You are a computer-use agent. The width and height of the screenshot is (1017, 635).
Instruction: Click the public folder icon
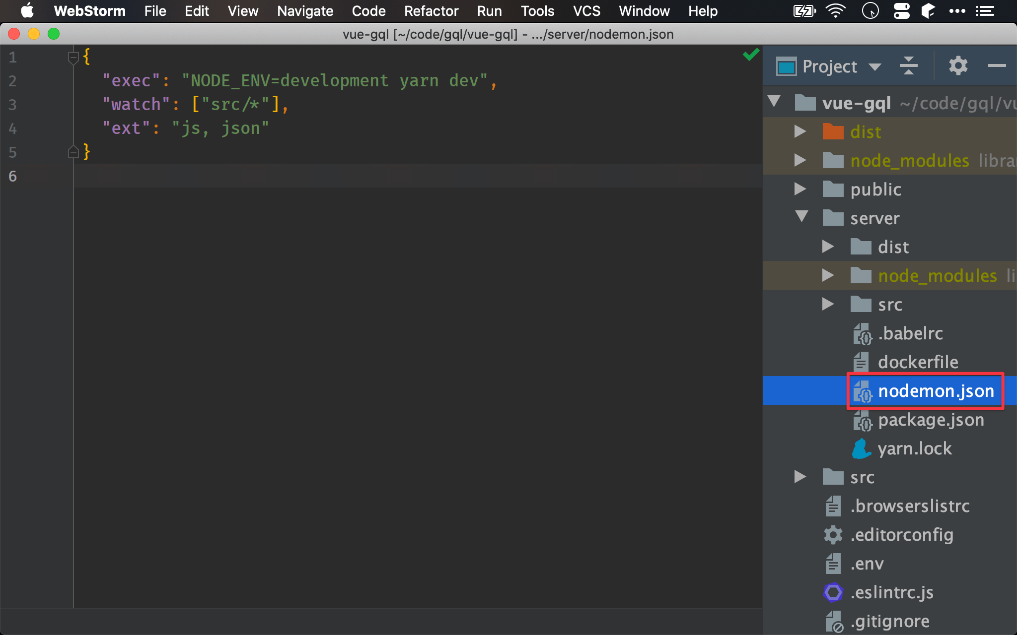pyautogui.click(x=833, y=189)
